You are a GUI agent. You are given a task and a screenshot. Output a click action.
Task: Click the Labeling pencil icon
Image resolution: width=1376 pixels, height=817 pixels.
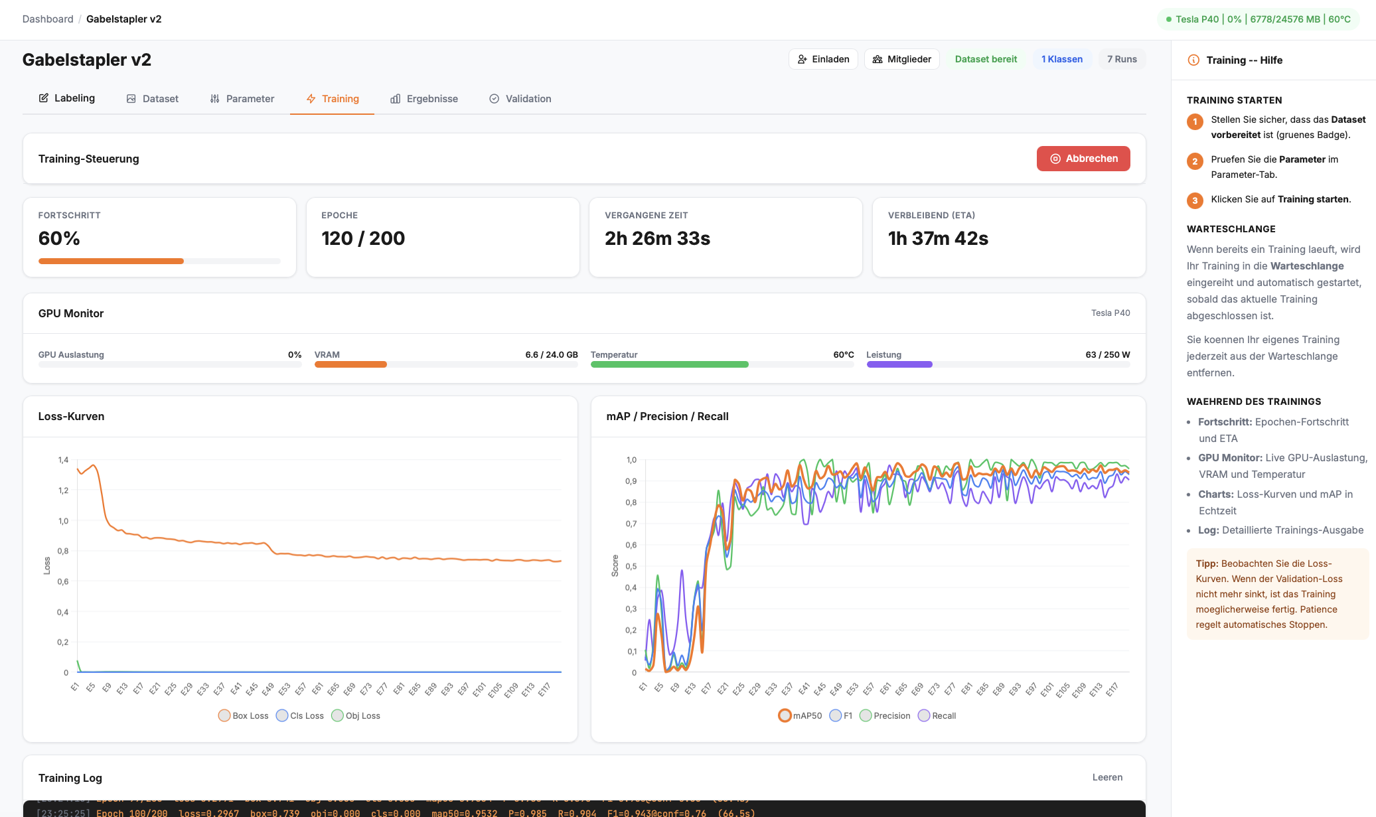pos(44,98)
